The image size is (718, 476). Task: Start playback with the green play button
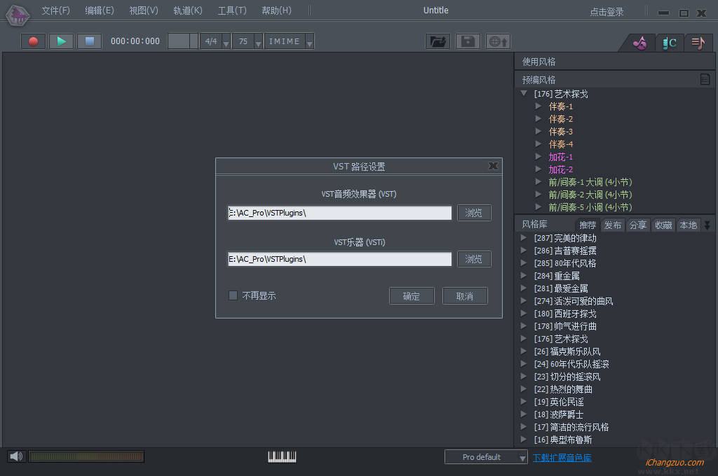(62, 41)
